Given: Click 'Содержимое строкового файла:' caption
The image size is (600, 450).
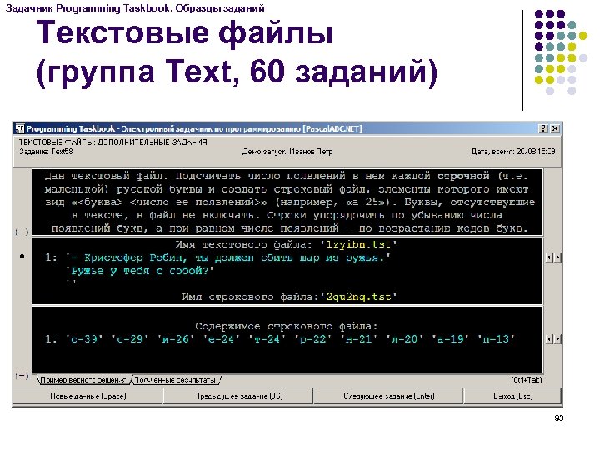Looking at the screenshot, I should tap(286, 327).
